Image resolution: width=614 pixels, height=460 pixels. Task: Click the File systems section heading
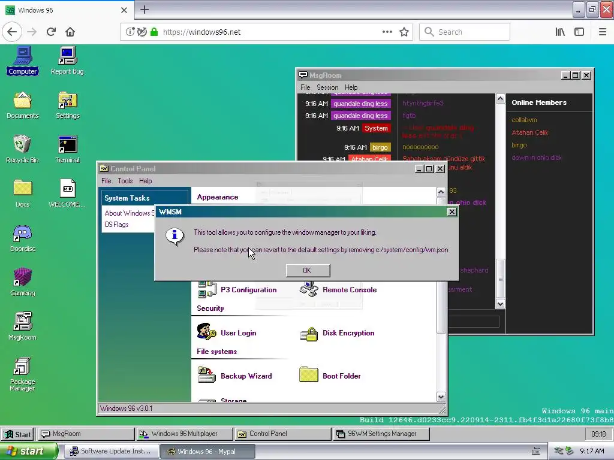[x=216, y=351]
